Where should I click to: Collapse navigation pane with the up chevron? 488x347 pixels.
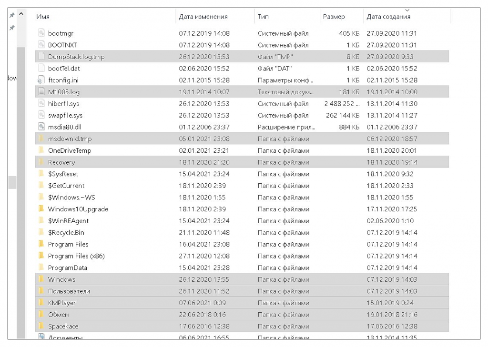pos(21,14)
